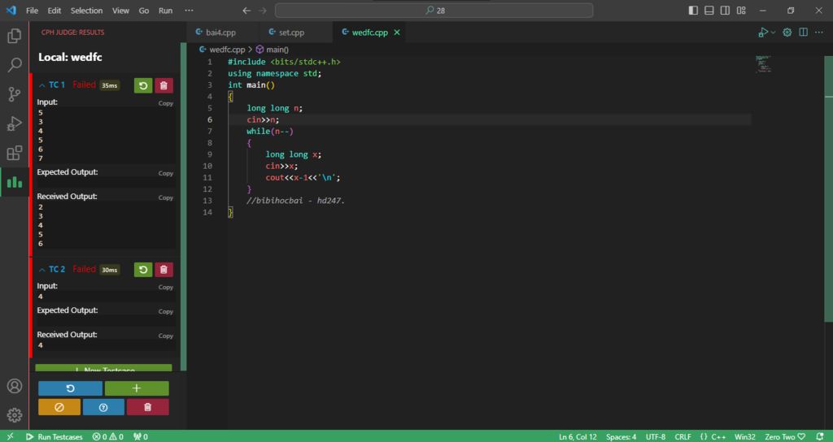The height and width of the screenshot is (442, 833).
Task: Open remote window indicator in status bar
Action: pos(10,436)
